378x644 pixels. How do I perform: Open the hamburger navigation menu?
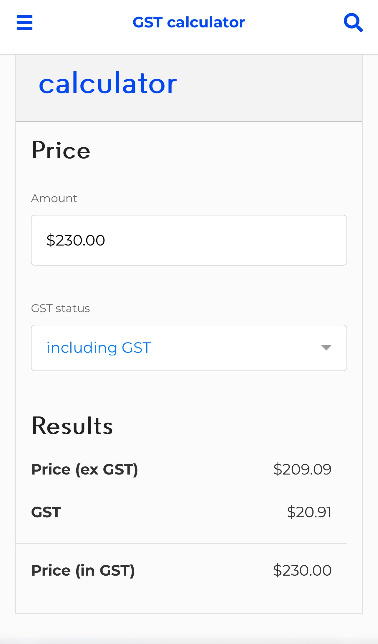pyautogui.click(x=24, y=23)
